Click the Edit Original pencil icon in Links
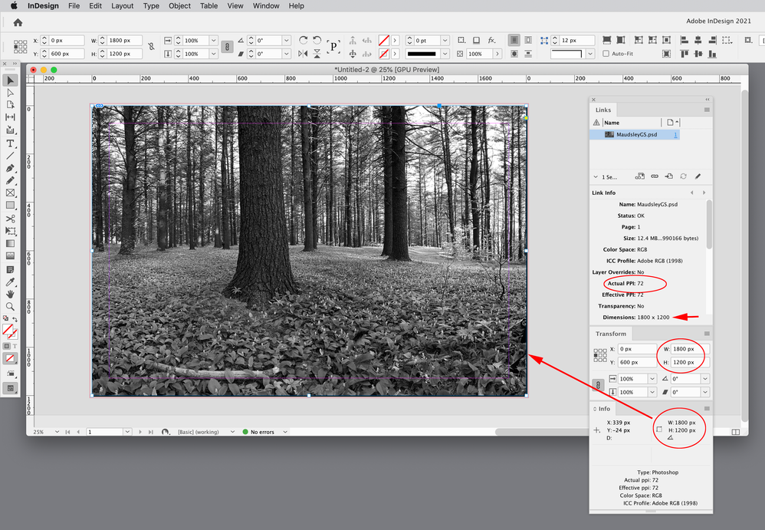The width and height of the screenshot is (765, 530). (x=698, y=176)
